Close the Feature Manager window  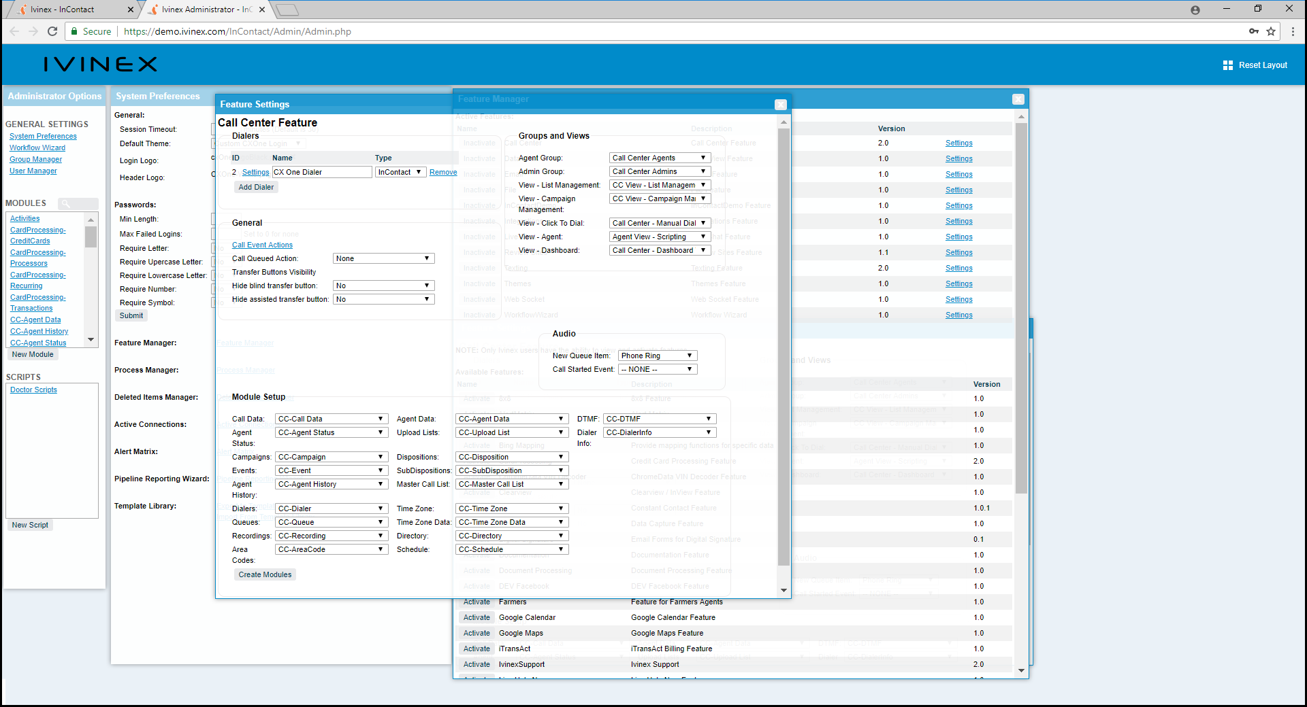[1018, 99]
